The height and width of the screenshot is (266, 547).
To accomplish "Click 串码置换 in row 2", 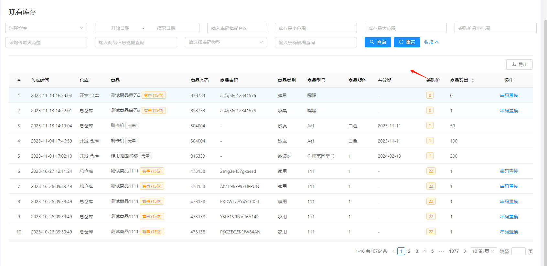I will [509, 111].
